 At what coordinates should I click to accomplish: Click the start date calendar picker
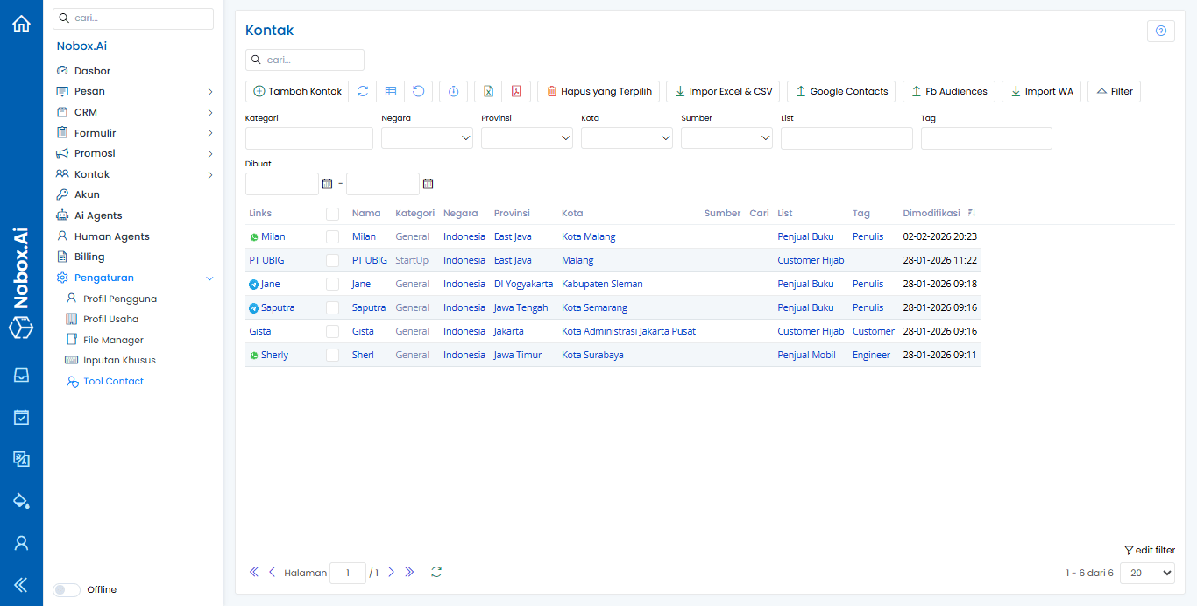328,183
